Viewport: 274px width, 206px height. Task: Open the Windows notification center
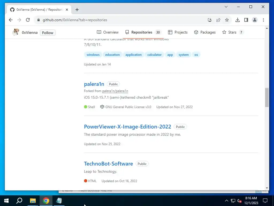(265, 201)
